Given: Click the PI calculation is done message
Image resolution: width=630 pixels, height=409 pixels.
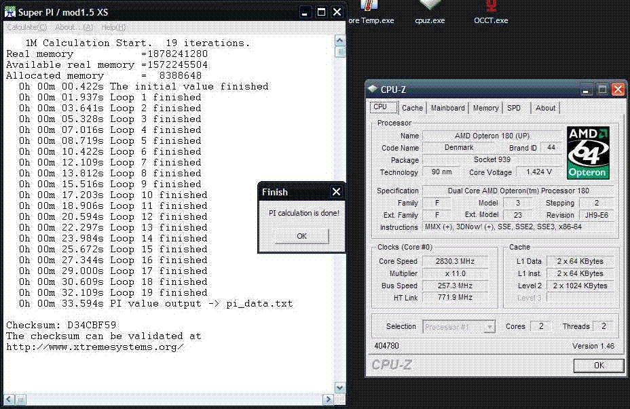Looking at the screenshot, I should [303, 213].
